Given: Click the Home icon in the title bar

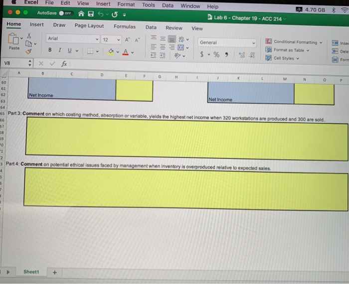Looking at the screenshot, I should (81, 14).
